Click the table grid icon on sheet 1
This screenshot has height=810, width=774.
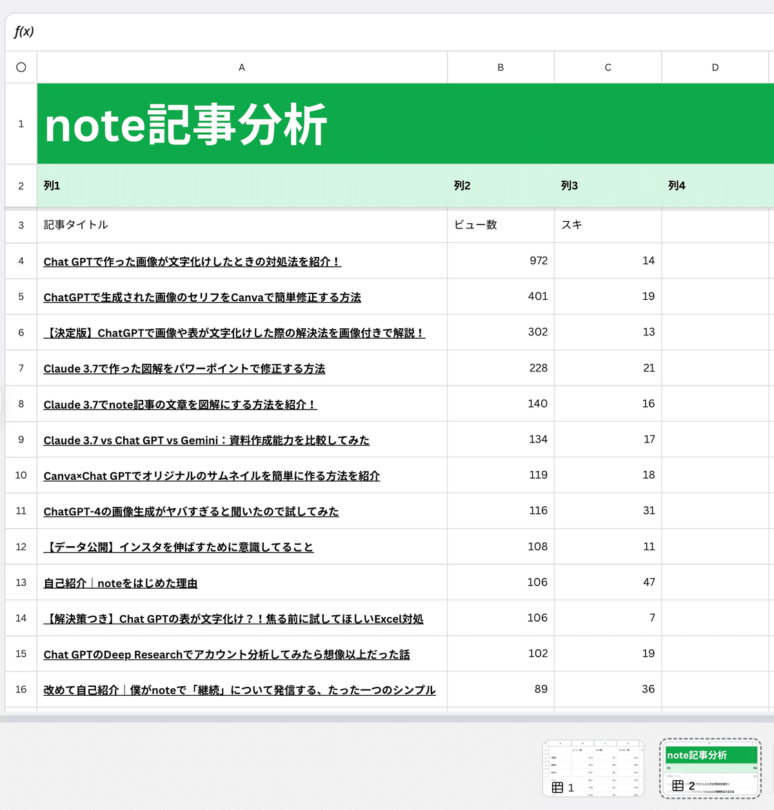(559, 787)
